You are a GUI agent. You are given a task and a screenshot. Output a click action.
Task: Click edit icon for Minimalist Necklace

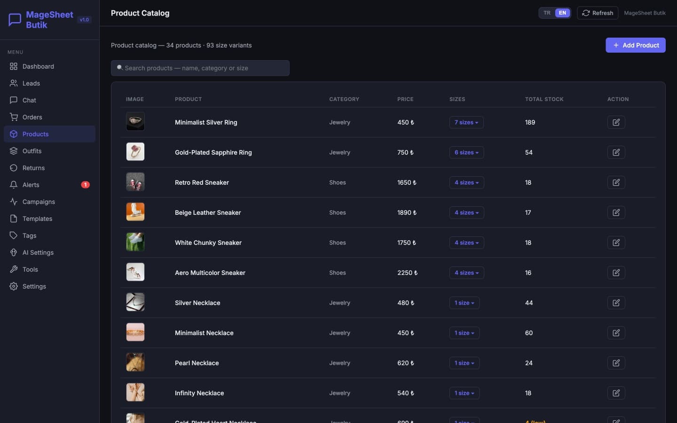click(616, 333)
